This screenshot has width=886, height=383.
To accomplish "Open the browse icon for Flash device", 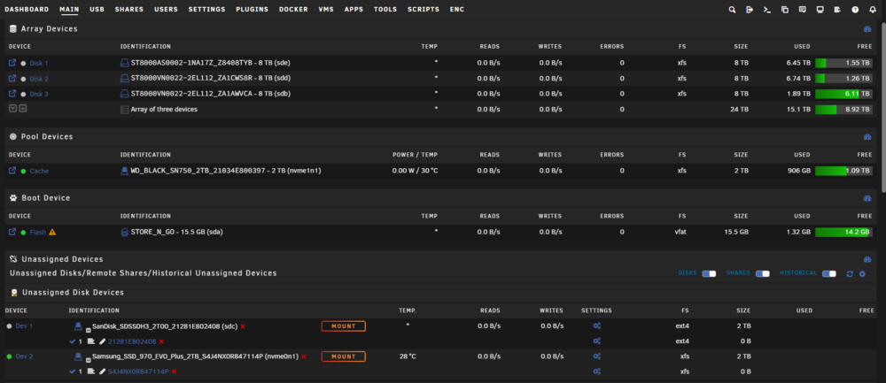I will click(12, 232).
